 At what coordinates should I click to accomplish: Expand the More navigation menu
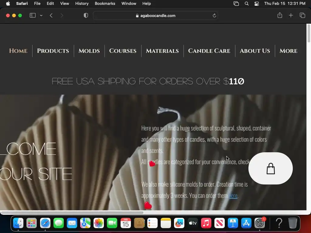pyautogui.click(x=288, y=51)
